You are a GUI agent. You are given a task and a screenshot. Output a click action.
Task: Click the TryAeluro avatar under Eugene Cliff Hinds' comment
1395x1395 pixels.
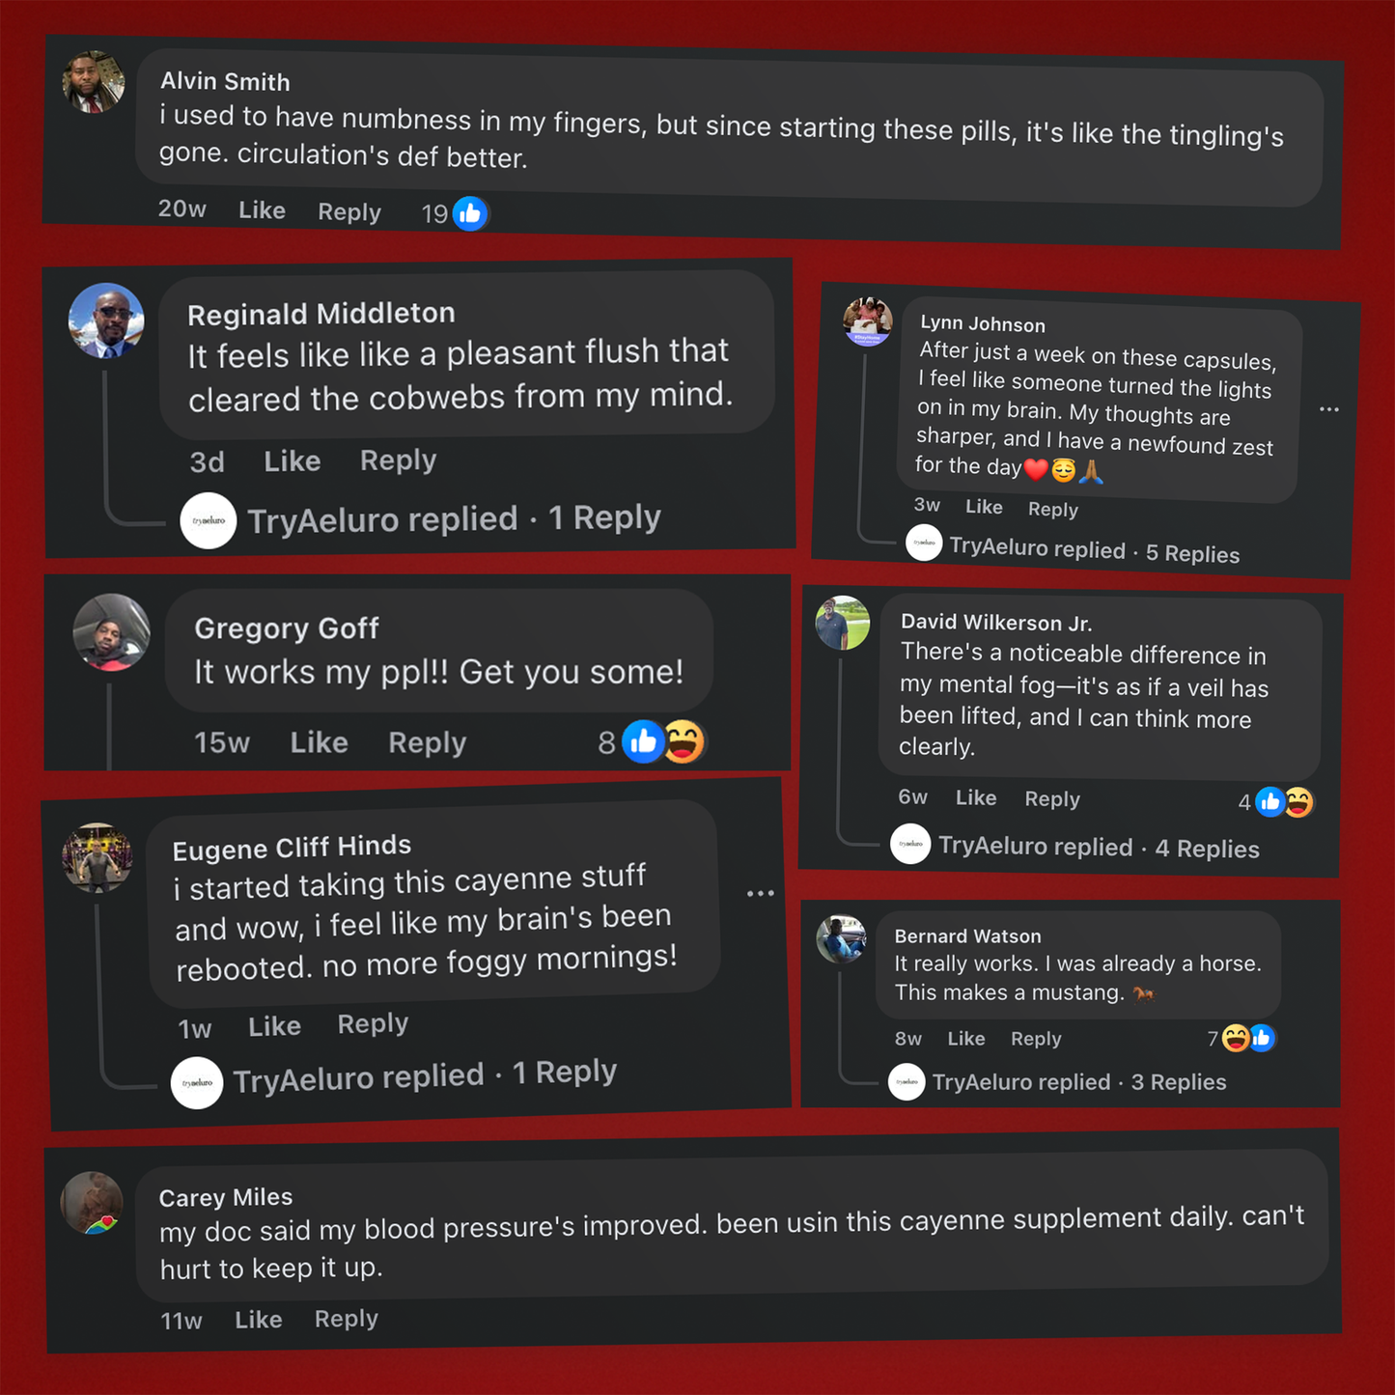(197, 1082)
